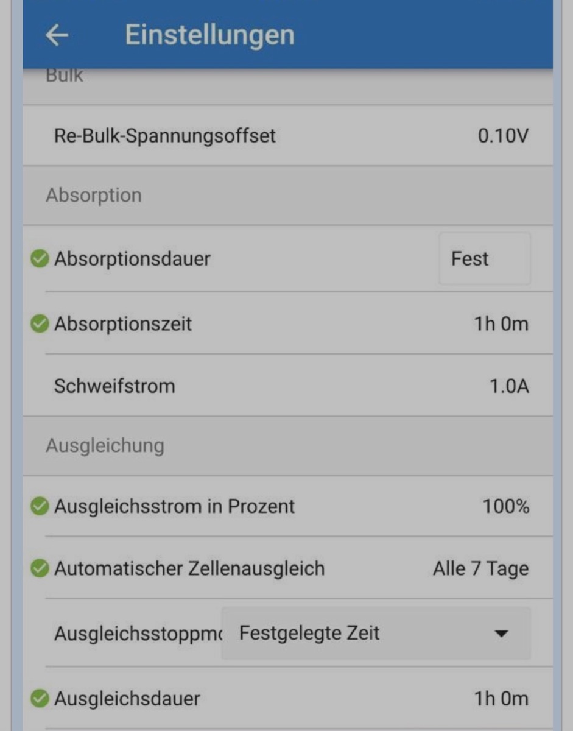Tap the Absorption section header
Screen dimensions: 573x731
pyautogui.click(x=94, y=196)
